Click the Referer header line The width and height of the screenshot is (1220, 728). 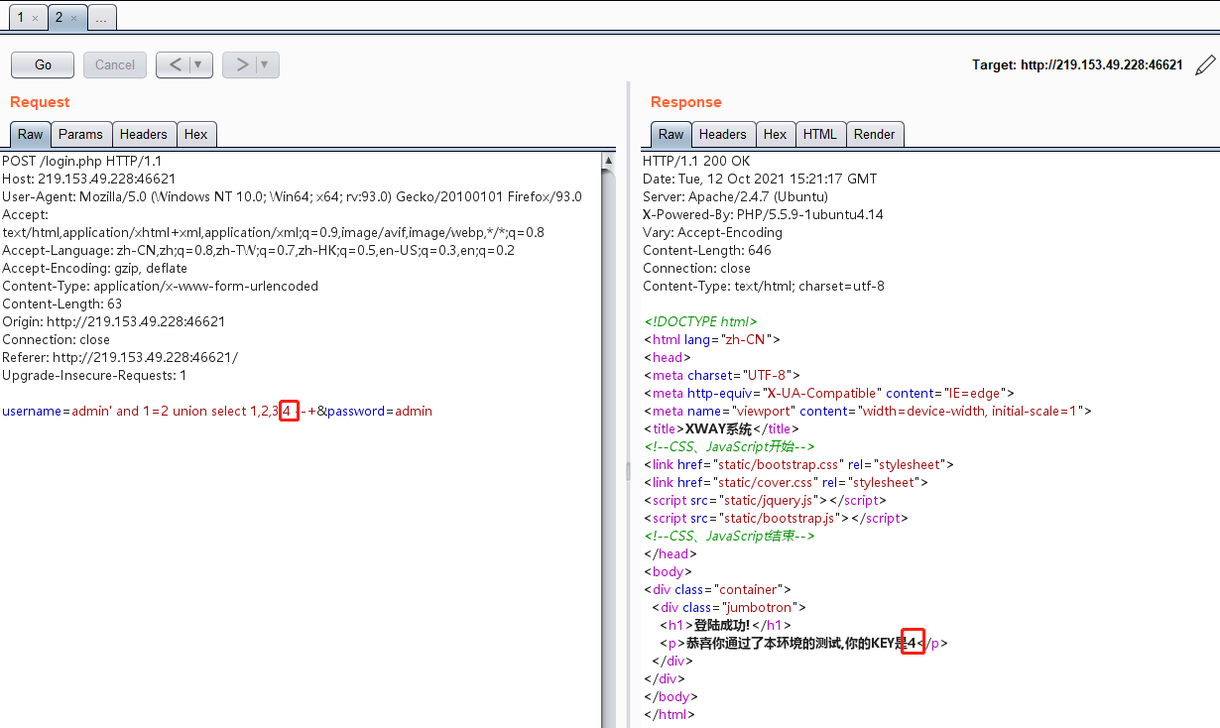(x=120, y=357)
